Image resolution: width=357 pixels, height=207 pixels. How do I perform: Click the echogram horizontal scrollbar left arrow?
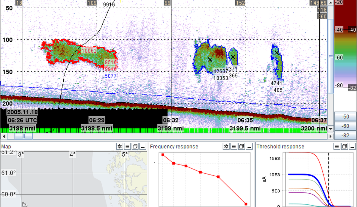[x=3, y=136]
